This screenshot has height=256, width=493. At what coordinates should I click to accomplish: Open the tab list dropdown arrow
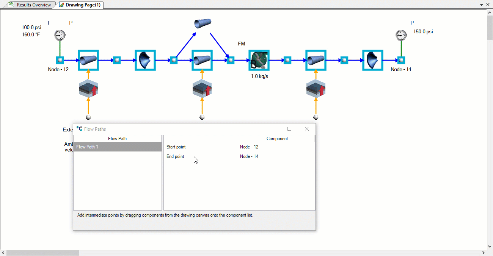482,5
